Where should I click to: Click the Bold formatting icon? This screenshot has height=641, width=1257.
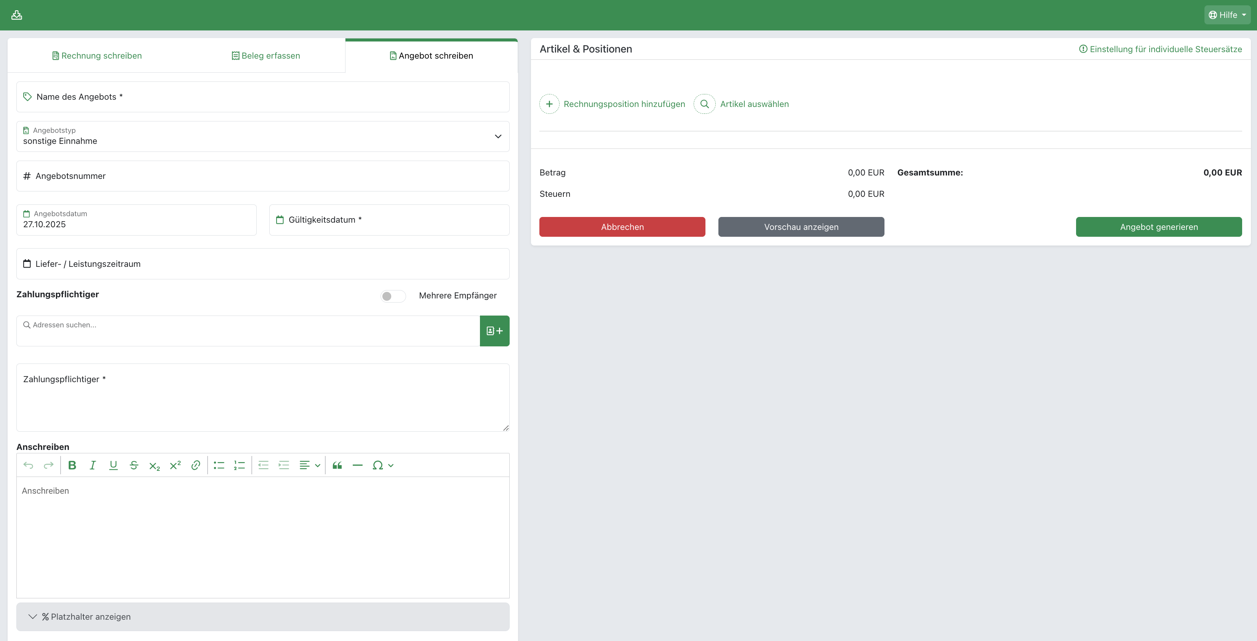coord(72,465)
